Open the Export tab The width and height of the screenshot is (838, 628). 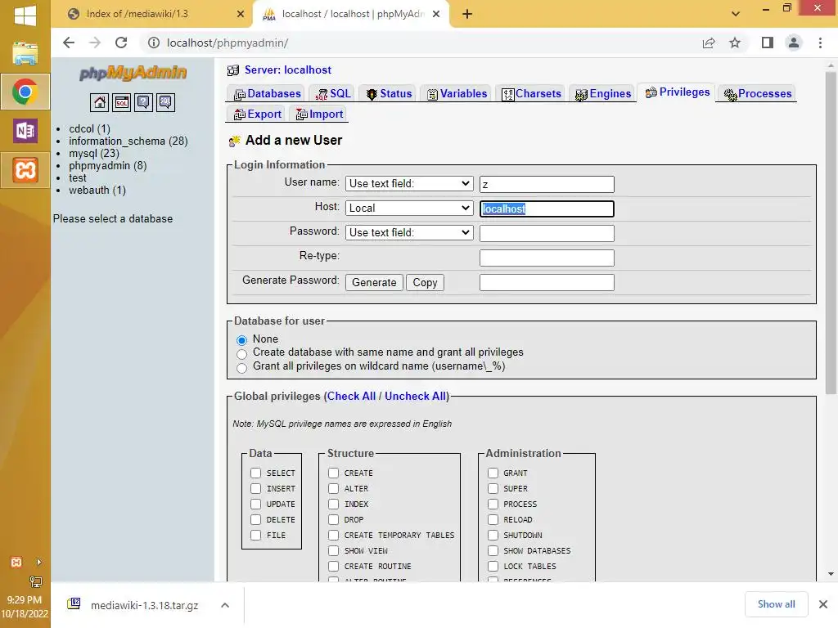(258, 114)
